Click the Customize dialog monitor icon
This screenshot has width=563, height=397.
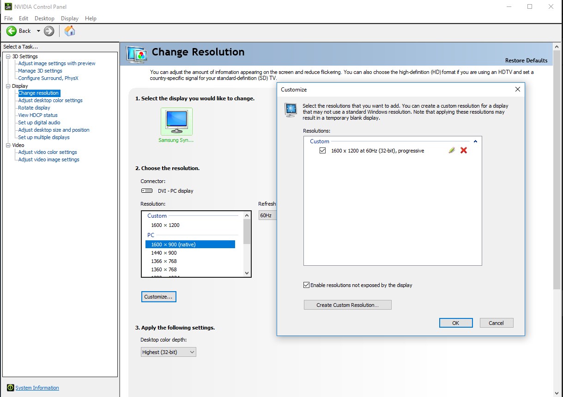[x=291, y=110]
